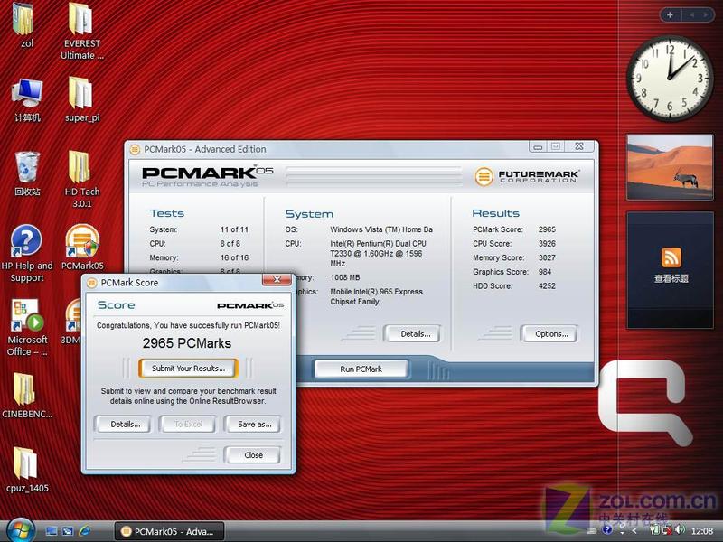Open the Windows Start orb
The image size is (723, 542).
point(19,530)
